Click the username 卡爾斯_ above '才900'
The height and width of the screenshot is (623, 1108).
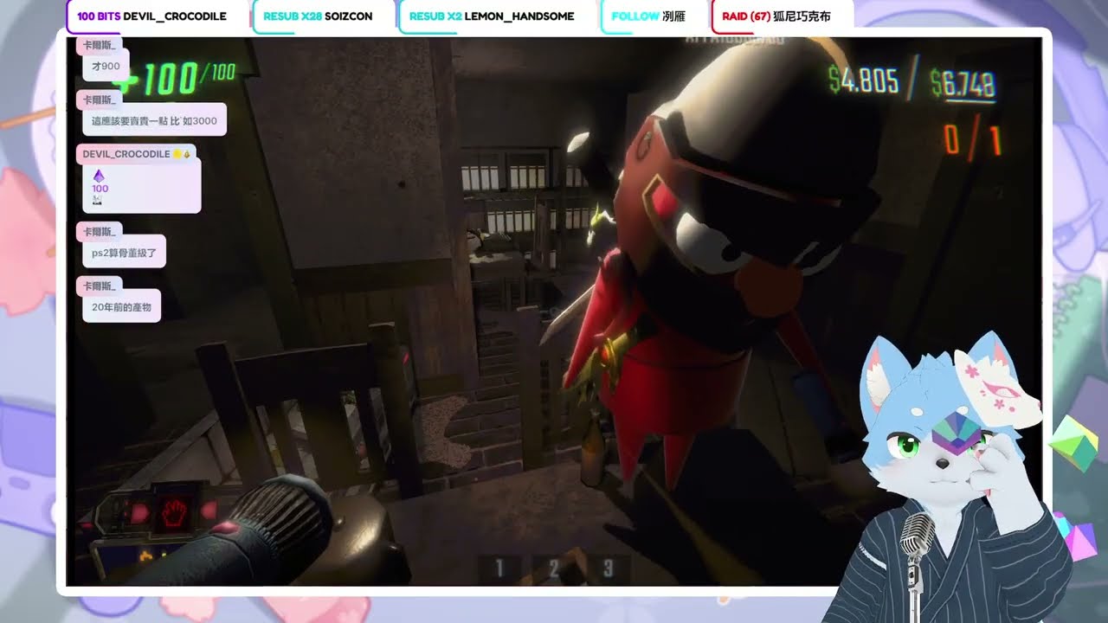click(99, 45)
